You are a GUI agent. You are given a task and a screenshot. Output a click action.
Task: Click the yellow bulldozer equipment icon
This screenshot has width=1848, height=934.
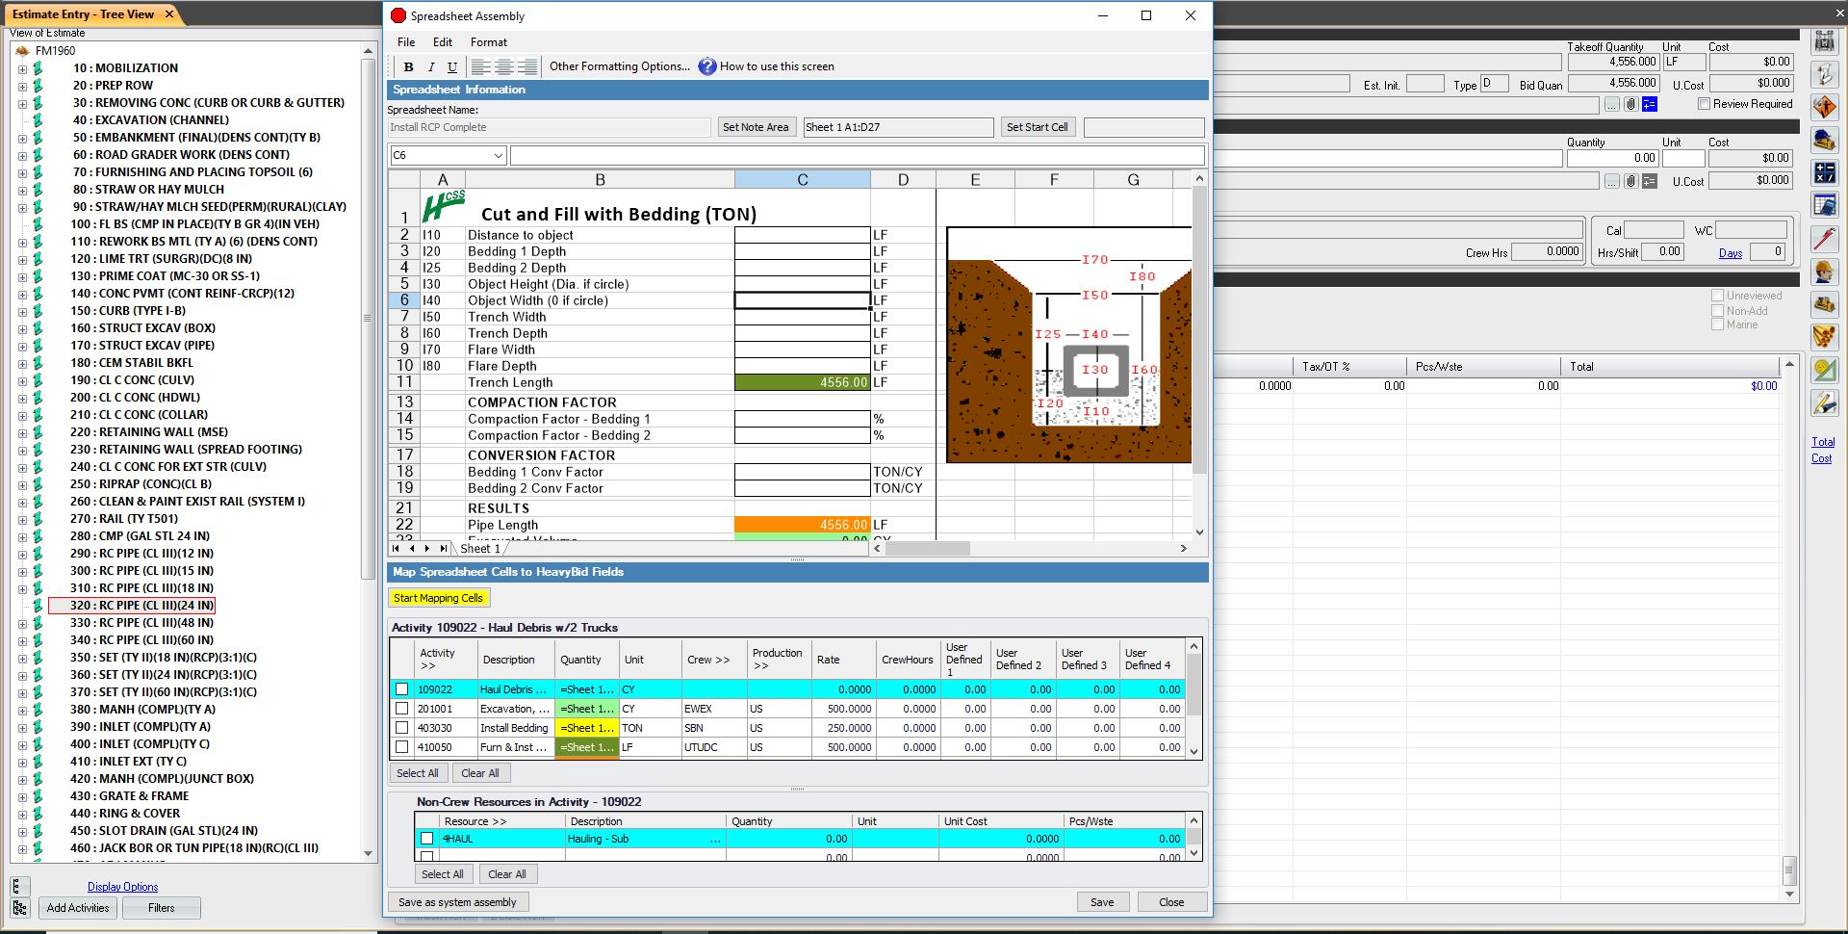(1824, 304)
